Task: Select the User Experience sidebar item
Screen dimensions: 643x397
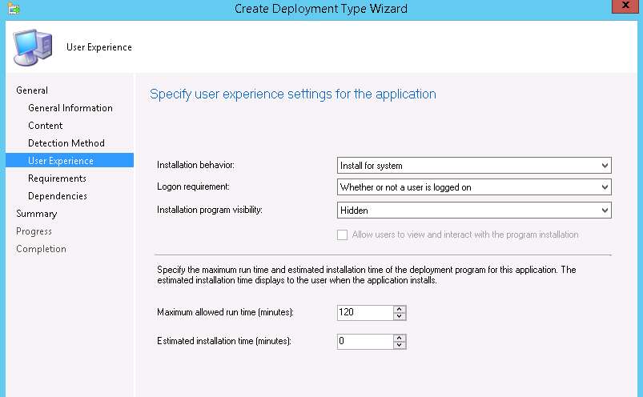Action: pyautogui.click(x=61, y=161)
